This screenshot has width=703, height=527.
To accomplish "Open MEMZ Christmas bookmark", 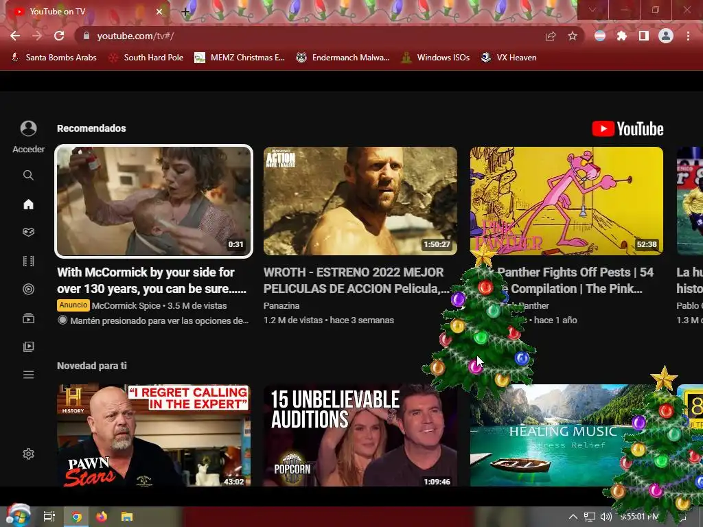I will [240, 58].
